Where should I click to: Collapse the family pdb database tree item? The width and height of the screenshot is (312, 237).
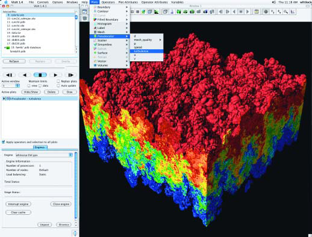tap(5, 48)
